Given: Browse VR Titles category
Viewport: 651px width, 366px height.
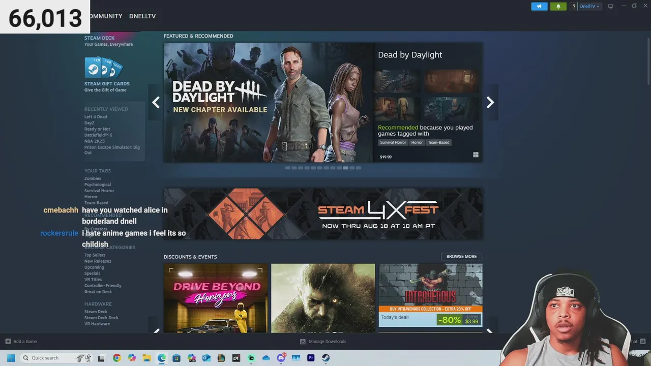Looking at the screenshot, I should [93, 280].
